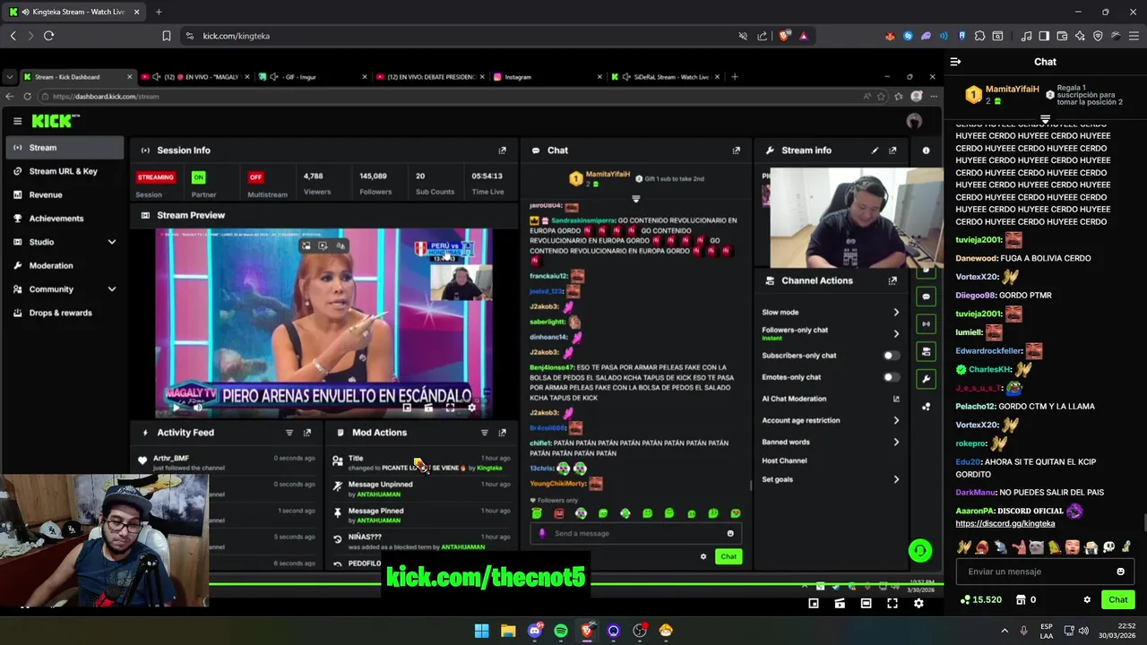
Task: Open the extensions puzzle-piece menu
Action: click(x=979, y=36)
